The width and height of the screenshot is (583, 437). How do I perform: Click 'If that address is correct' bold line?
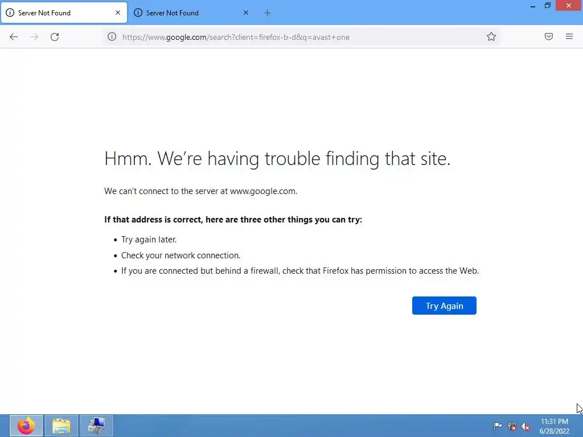tap(233, 220)
